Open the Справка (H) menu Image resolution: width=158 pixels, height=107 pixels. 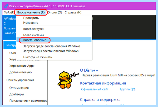click(x=73, y=12)
